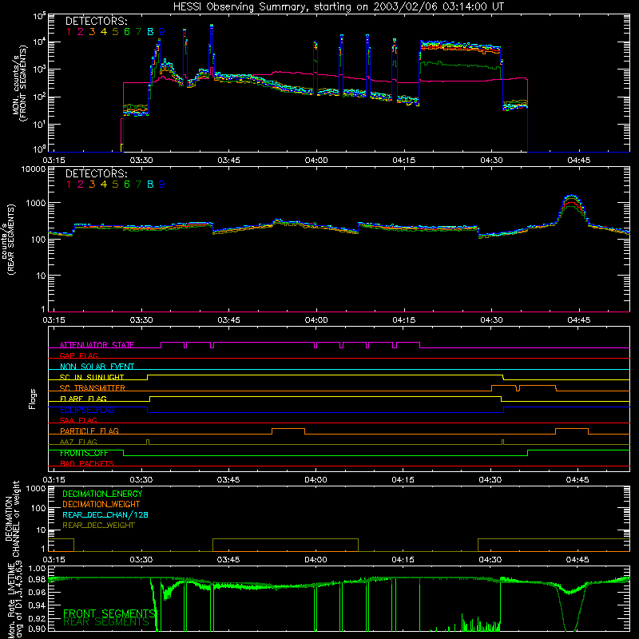
Task: Click the HESSI Observing Summary title text
Action: (x=338, y=7)
